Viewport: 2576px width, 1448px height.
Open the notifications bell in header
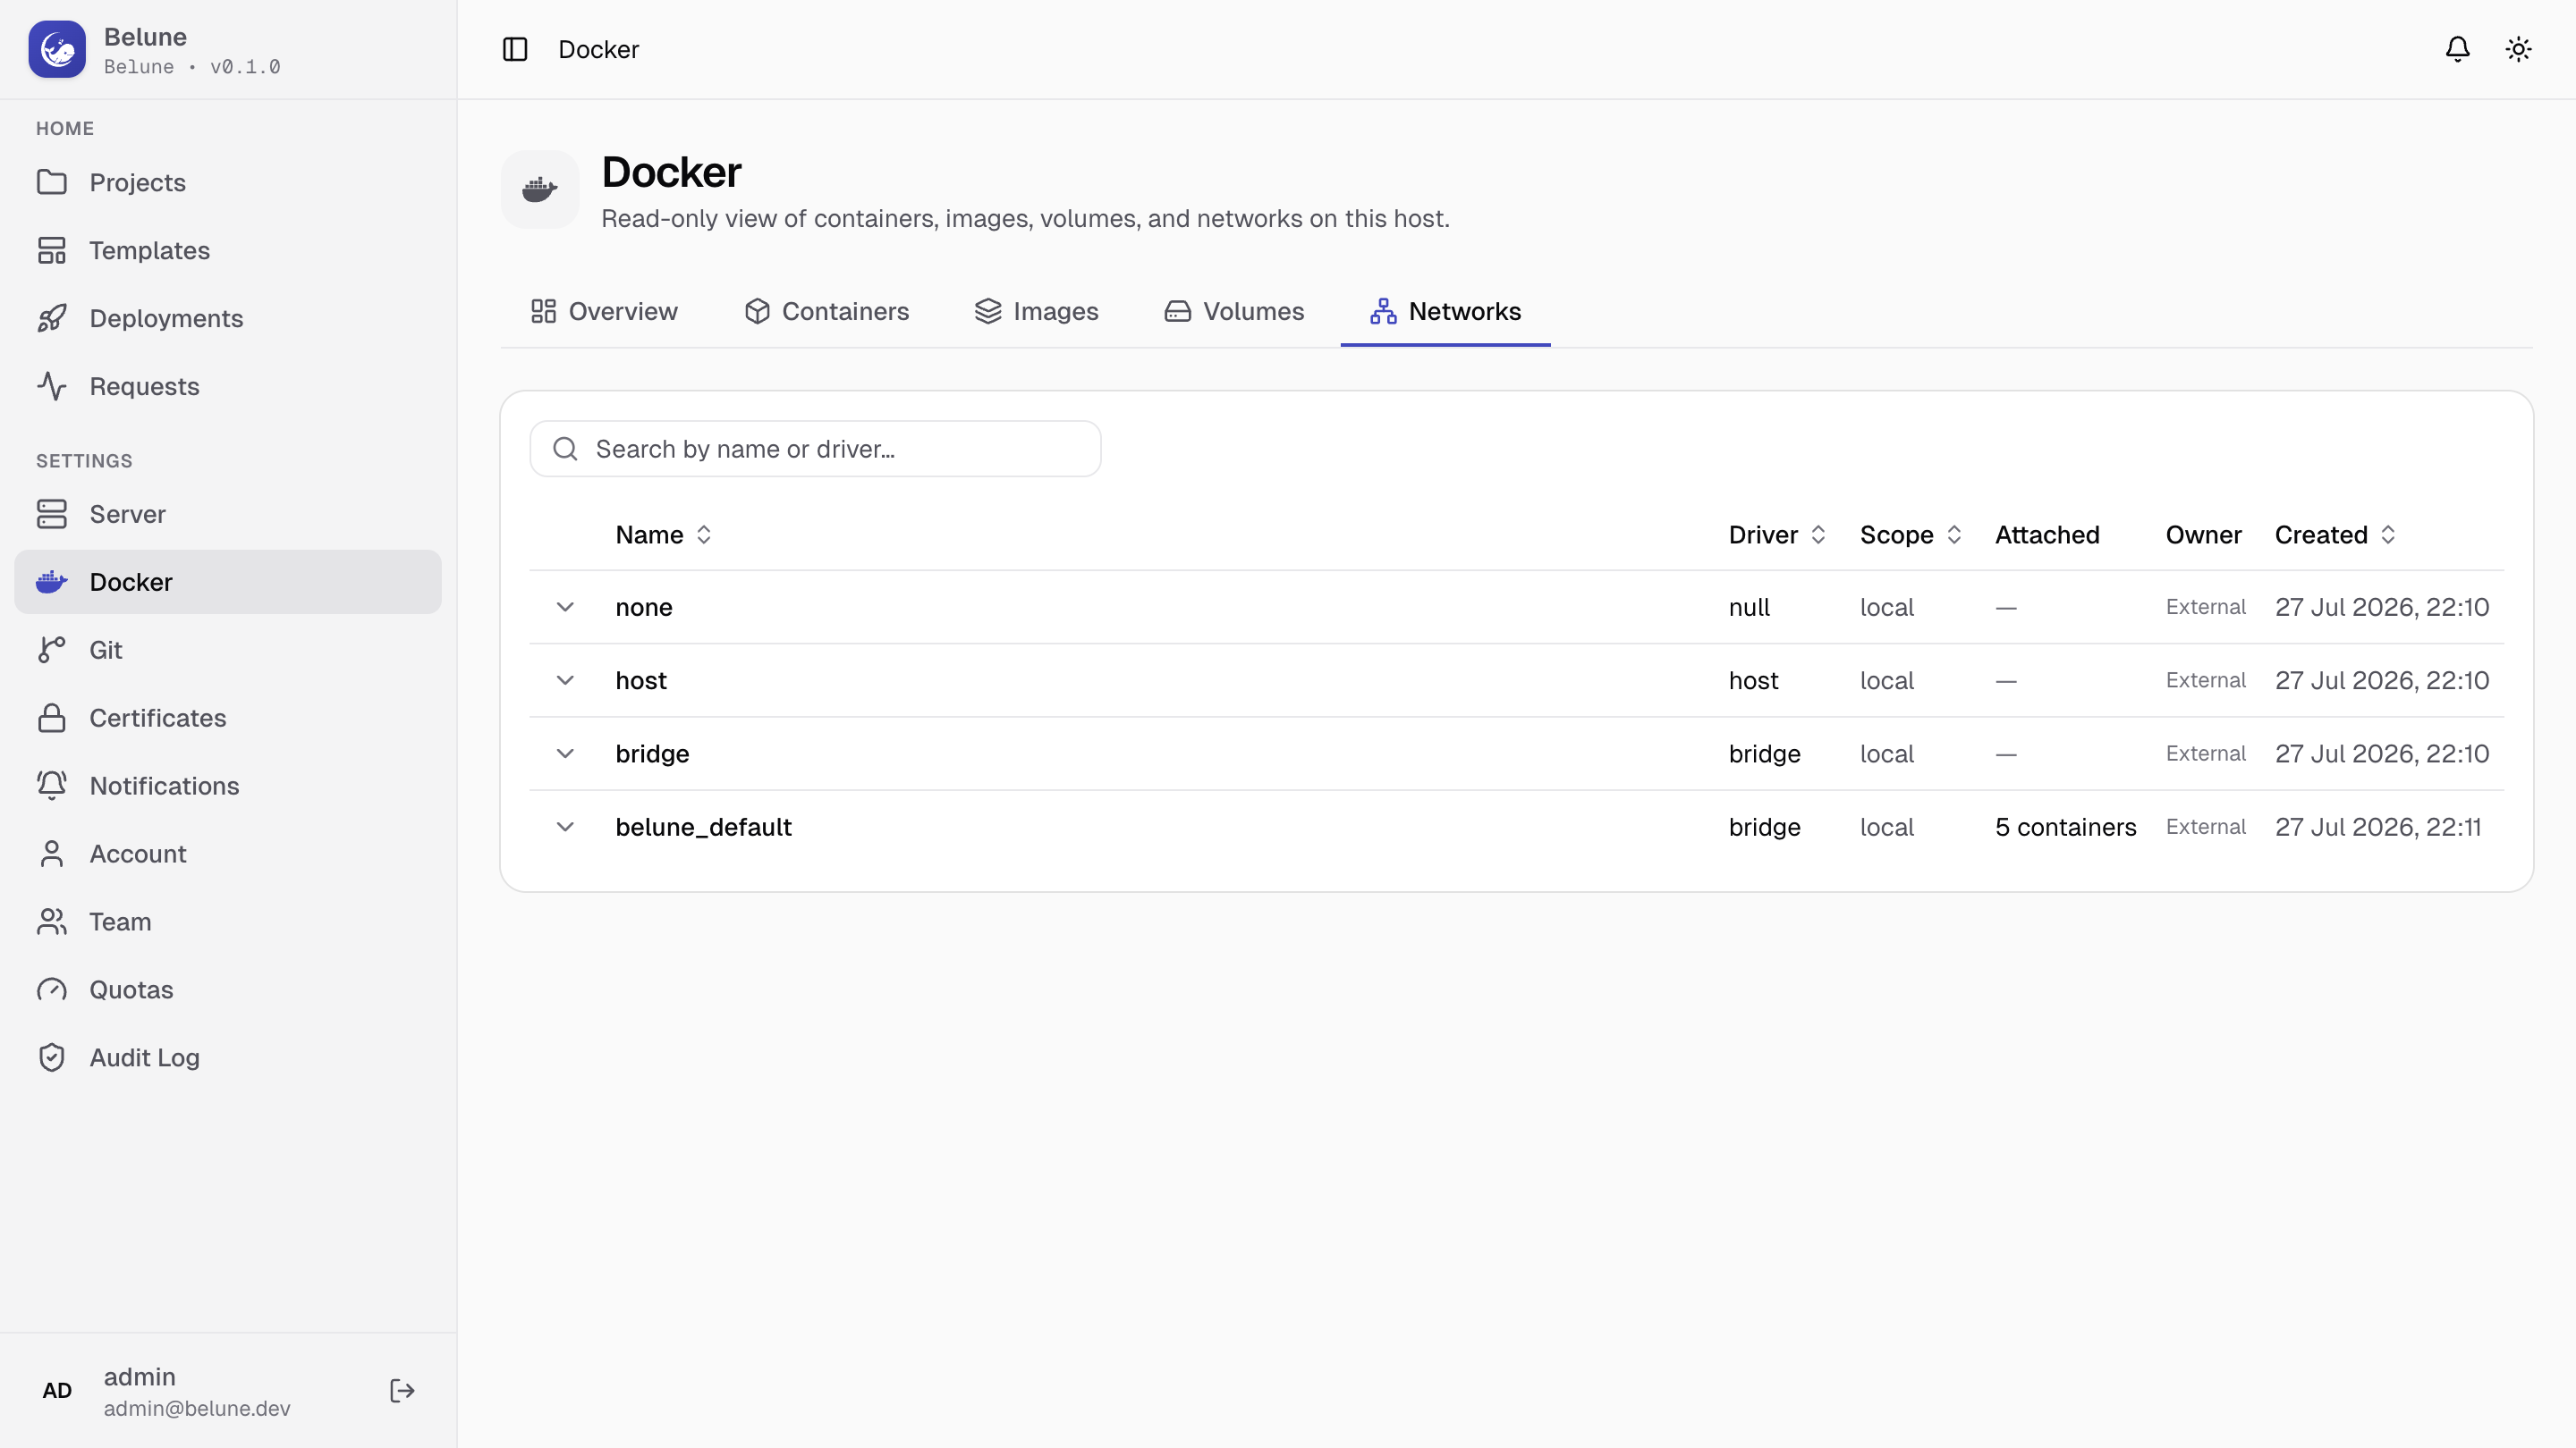click(x=2457, y=49)
